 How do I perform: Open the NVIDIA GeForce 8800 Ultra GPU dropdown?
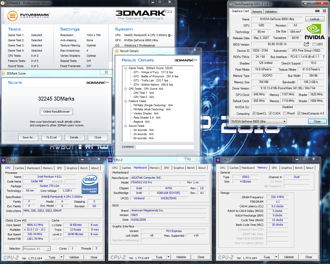click(x=259, y=121)
